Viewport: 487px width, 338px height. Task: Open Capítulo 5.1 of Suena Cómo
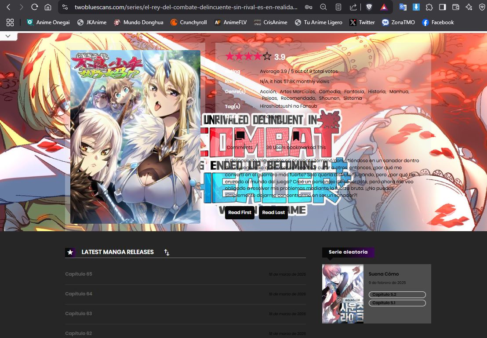tap(397, 303)
